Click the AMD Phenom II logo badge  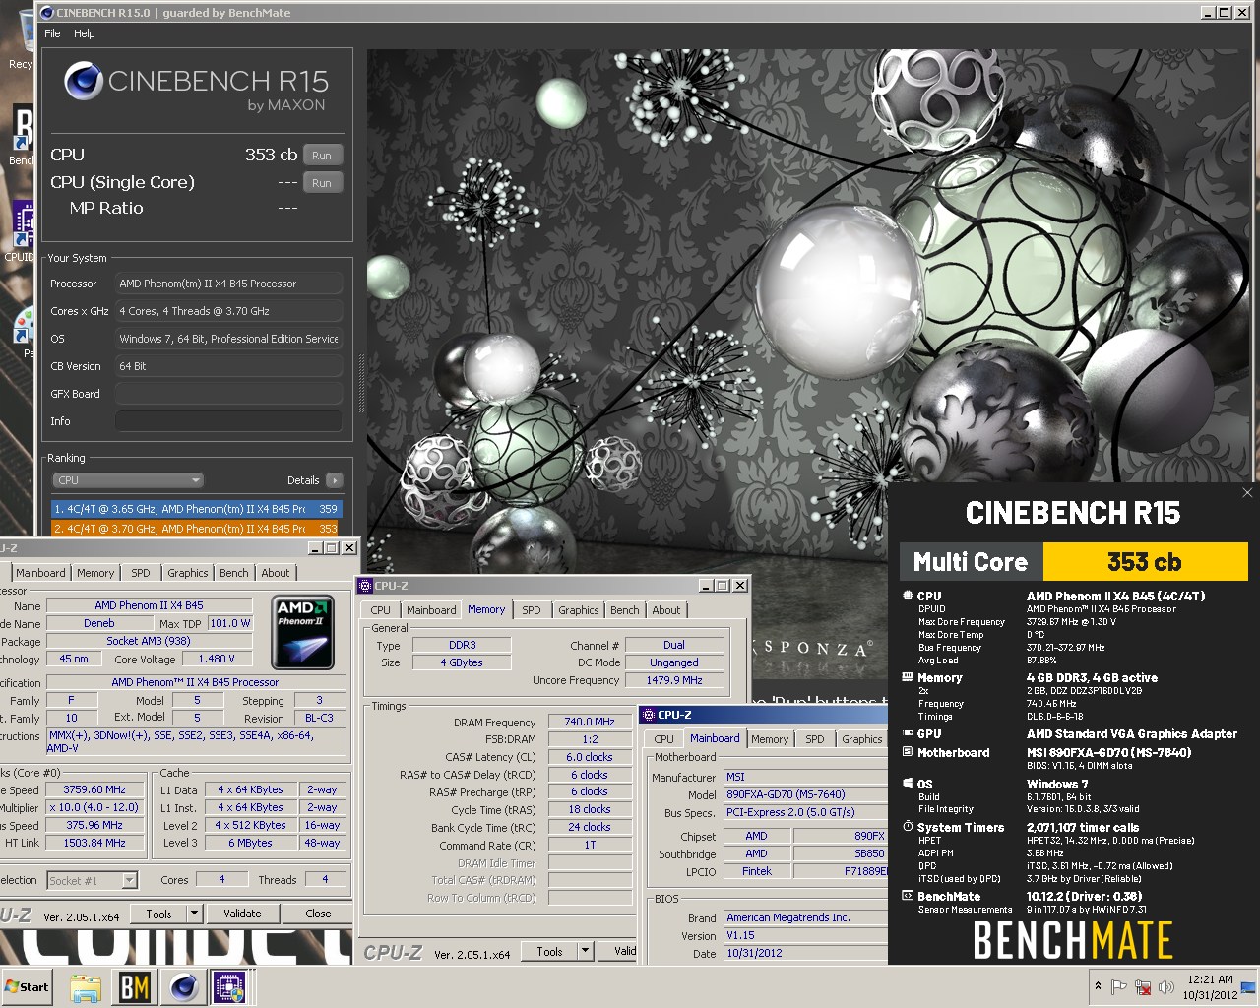point(303,633)
